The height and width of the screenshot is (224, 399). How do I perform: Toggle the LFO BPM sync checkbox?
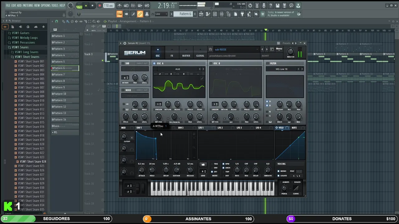[223, 164]
